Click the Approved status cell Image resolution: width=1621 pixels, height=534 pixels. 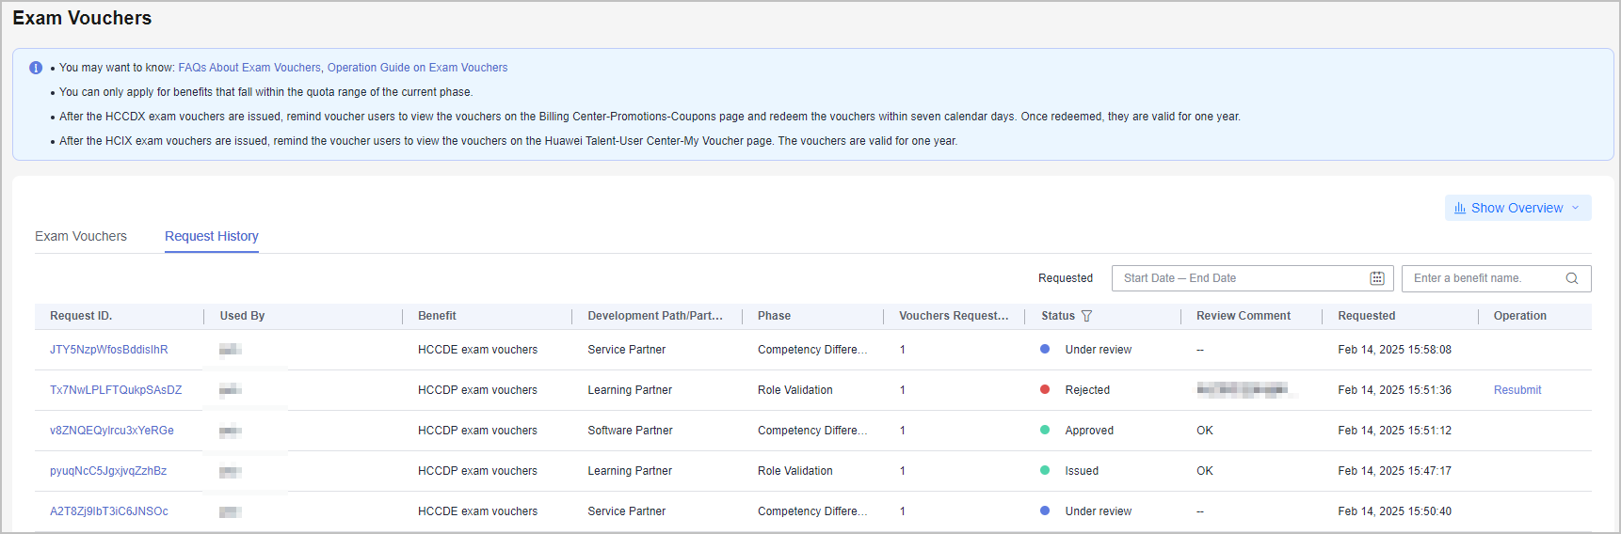click(1089, 431)
